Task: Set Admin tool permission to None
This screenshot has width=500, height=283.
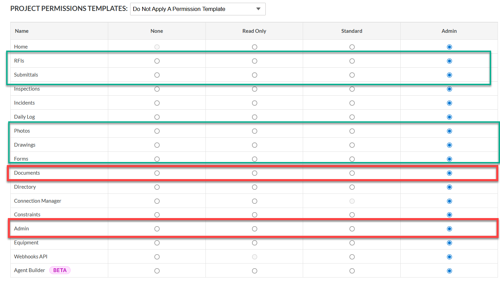Action: [157, 229]
